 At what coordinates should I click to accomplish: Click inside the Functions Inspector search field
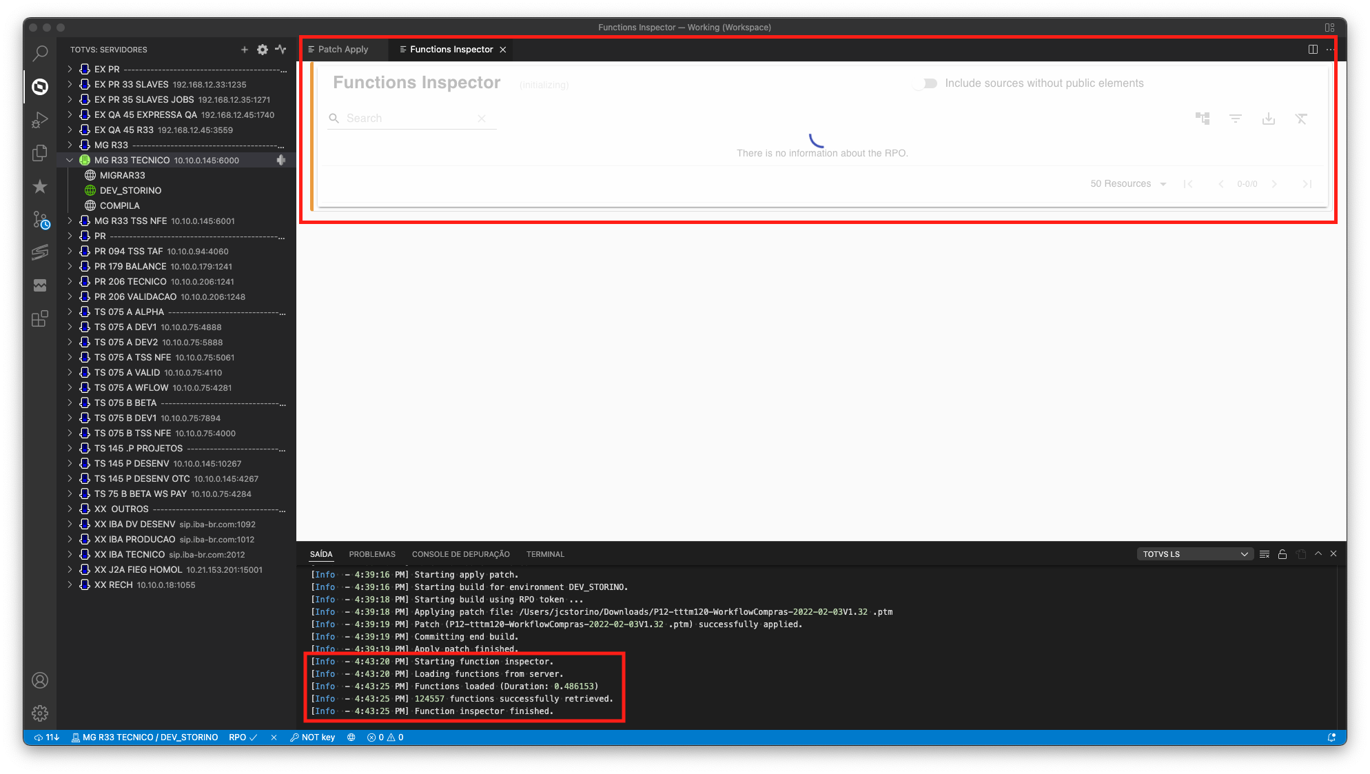click(x=407, y=118)
